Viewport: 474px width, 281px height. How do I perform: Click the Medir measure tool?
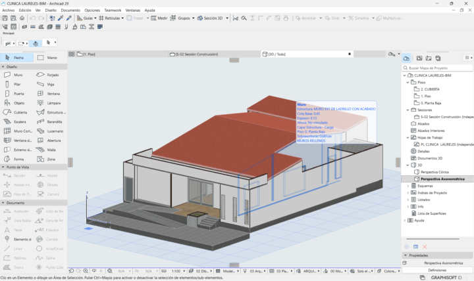pyautogui.click(x=159, y=18)
